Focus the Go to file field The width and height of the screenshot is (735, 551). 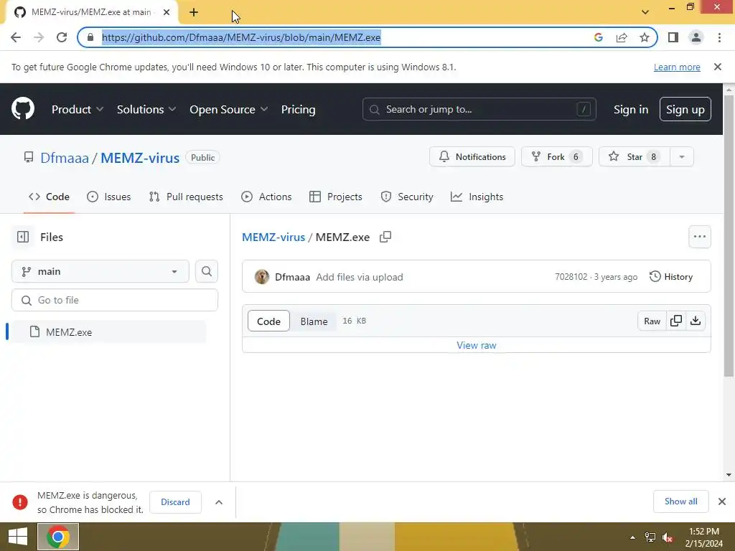pos(115,300)
